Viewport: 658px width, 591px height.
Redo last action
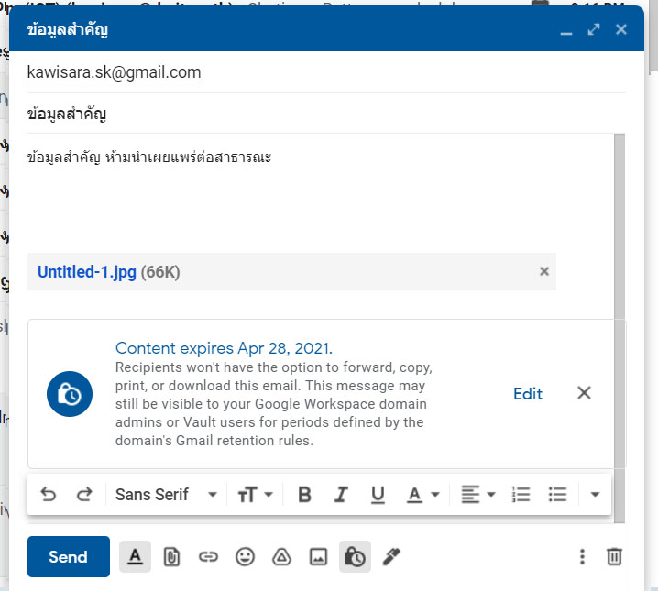(84, 495)
